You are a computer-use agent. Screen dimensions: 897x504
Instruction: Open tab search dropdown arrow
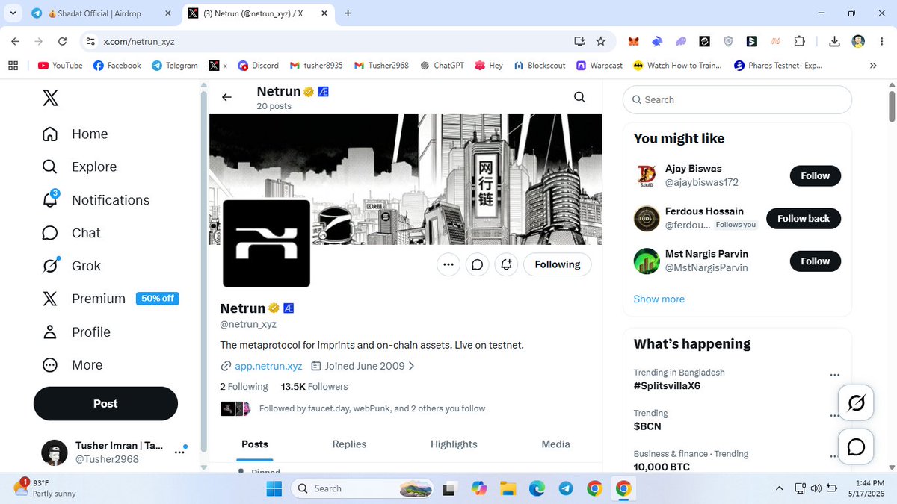[13, 13]
